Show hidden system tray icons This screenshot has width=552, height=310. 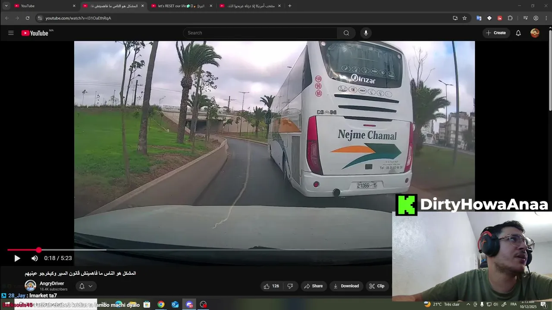click(x=468, y=304)
